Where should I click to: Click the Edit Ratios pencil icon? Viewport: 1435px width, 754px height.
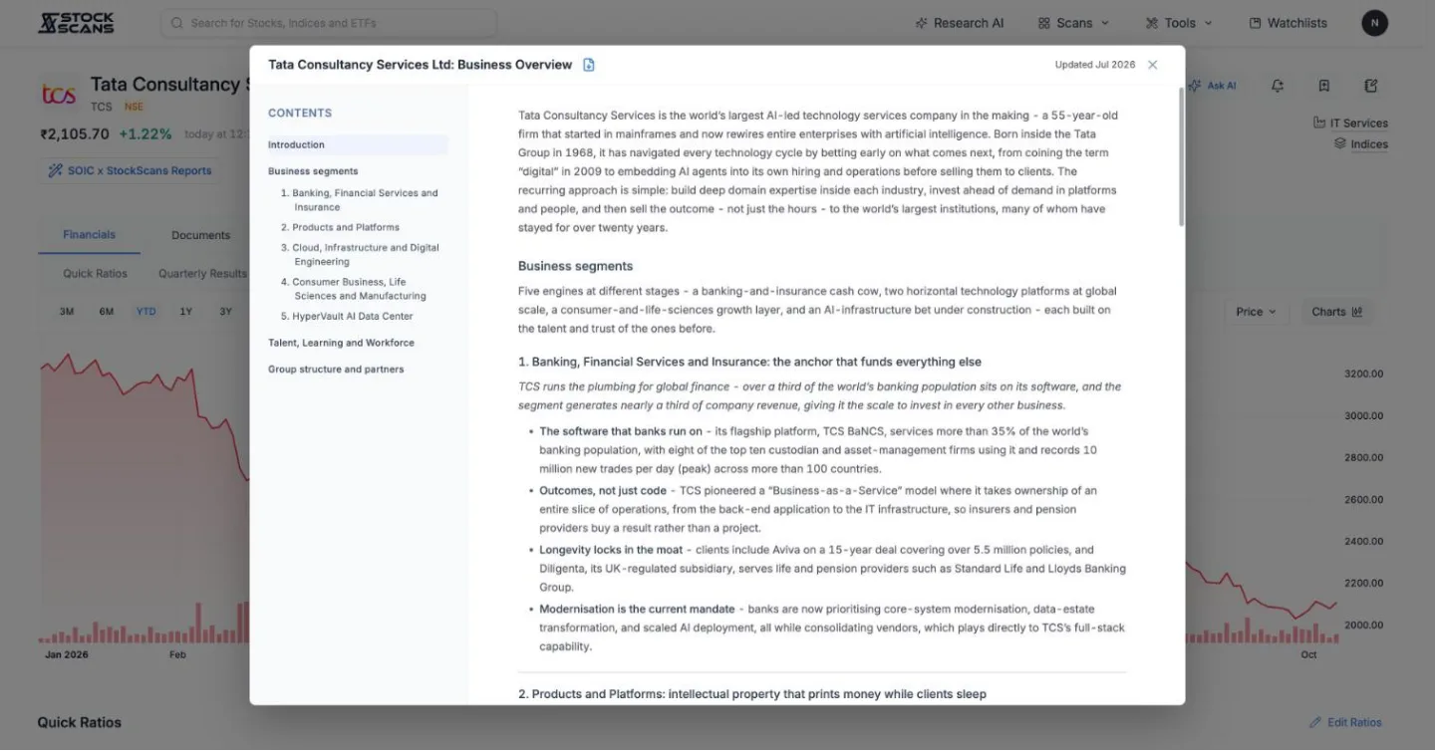[1315, 722]
